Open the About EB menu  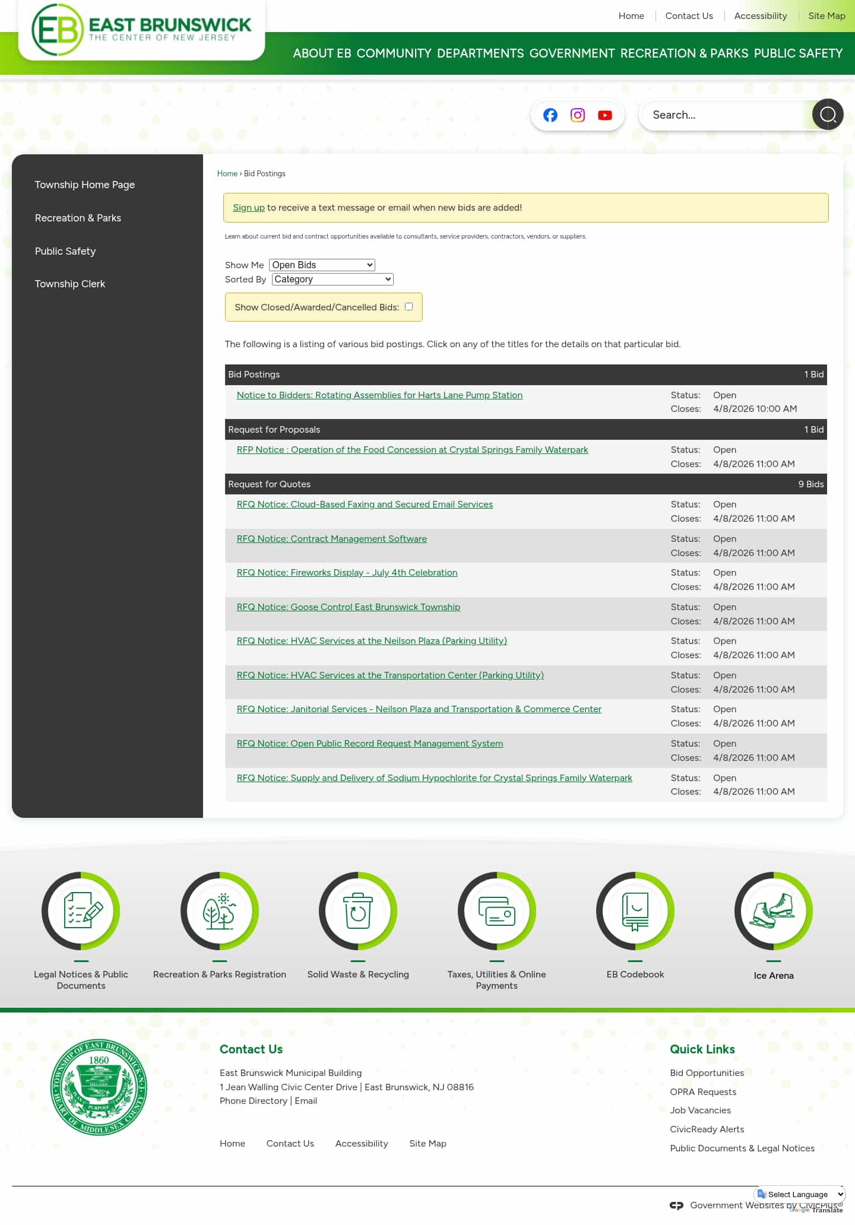[x=322, y=53]
